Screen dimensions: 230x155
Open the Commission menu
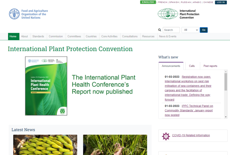point(56,36)
